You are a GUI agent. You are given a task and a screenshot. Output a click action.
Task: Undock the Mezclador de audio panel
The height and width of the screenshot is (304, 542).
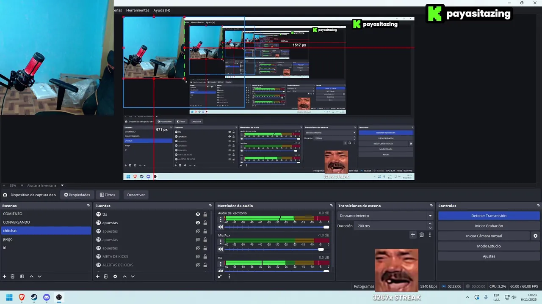click(x=332, y=206)
